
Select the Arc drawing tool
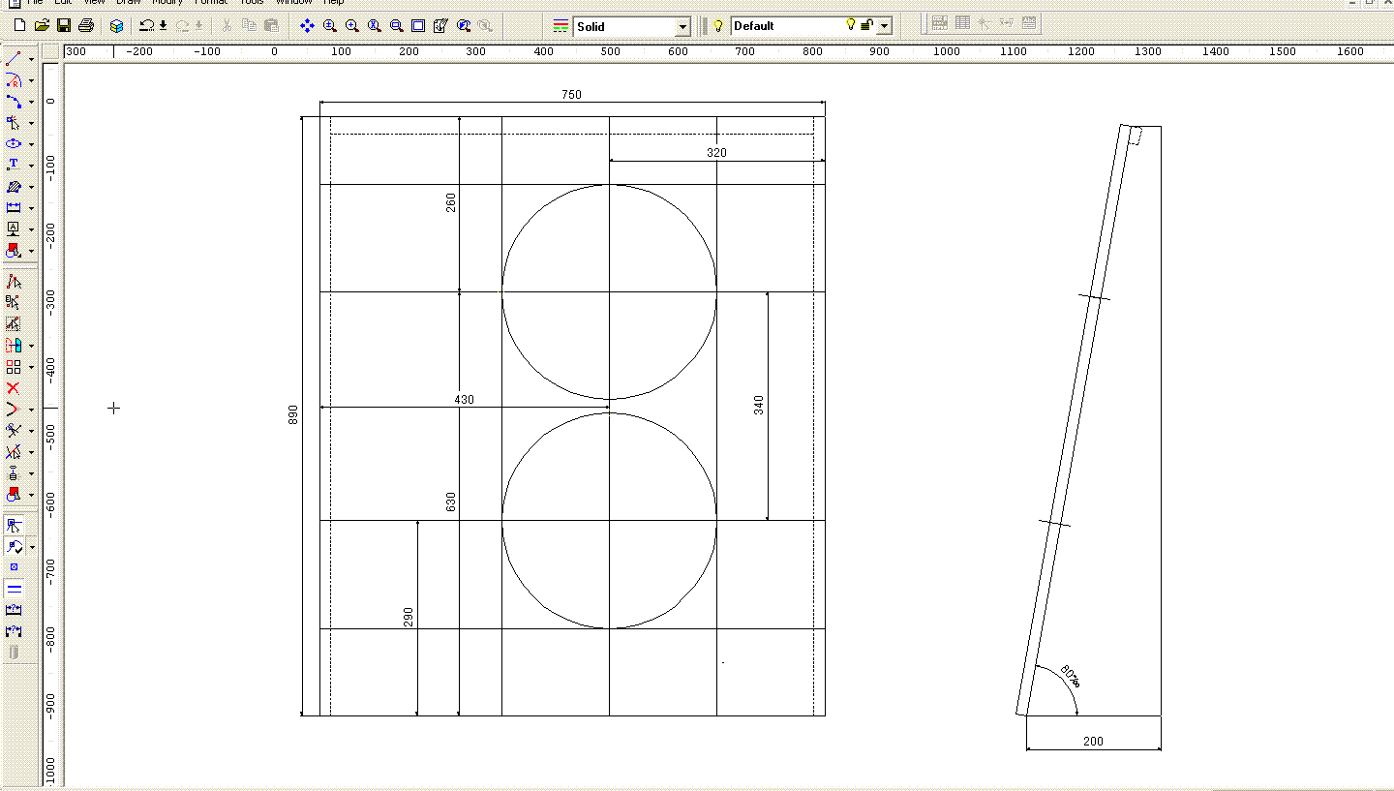pos(14,80)
